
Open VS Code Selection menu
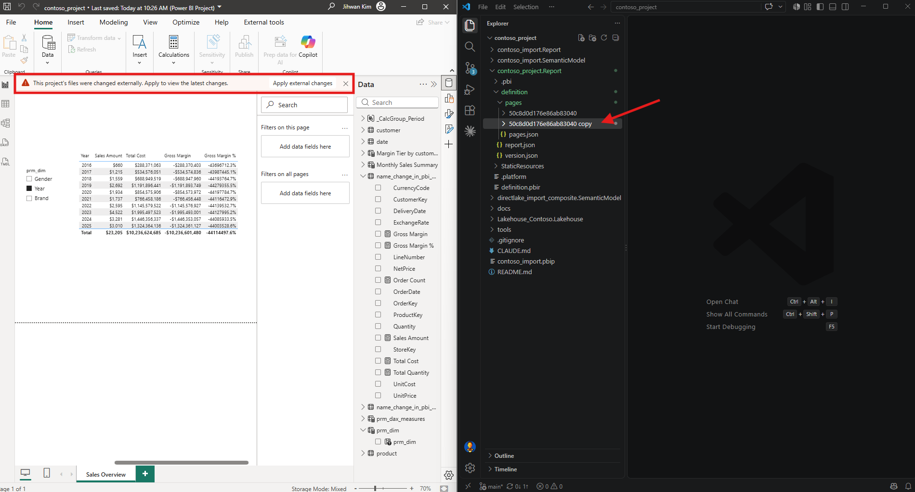click(x=526, y=7)
